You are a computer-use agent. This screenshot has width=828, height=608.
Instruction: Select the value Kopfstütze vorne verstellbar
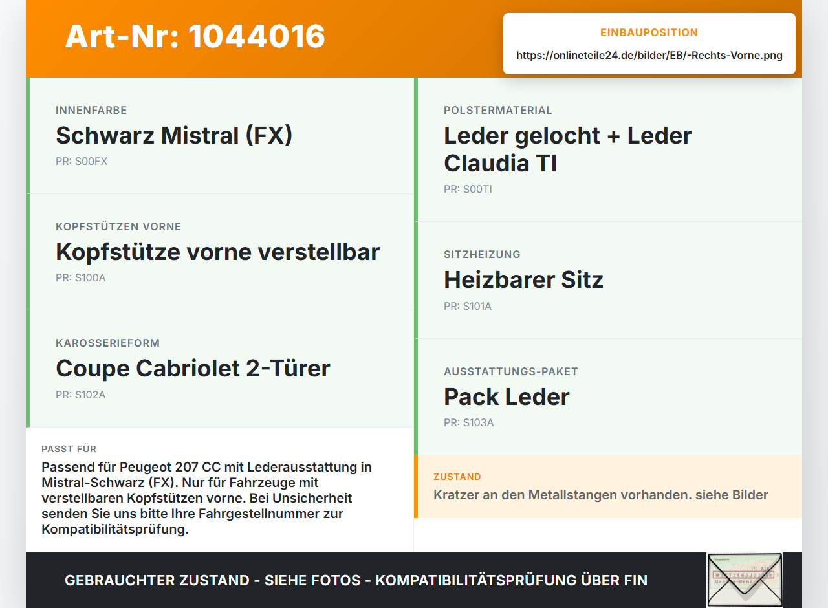[217, 252]
